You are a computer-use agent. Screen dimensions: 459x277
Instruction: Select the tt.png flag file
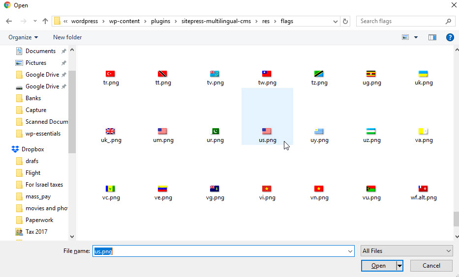coord(163,78)
